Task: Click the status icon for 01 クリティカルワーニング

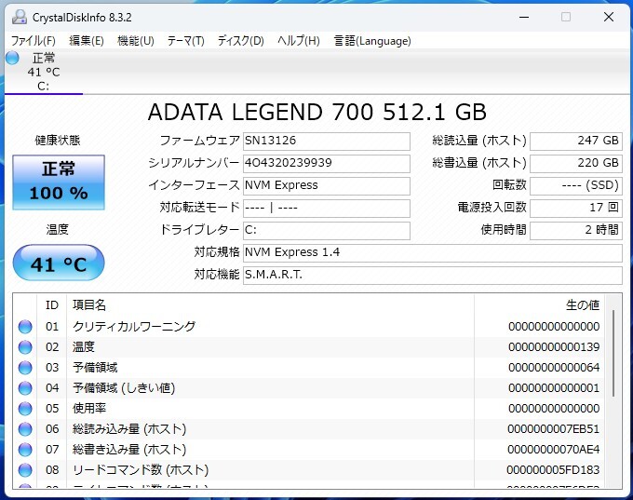Action: click(25, 326)
